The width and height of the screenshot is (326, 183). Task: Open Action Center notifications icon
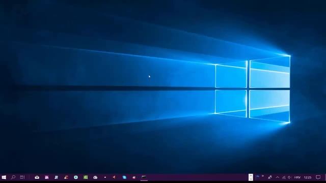point(318,177)
